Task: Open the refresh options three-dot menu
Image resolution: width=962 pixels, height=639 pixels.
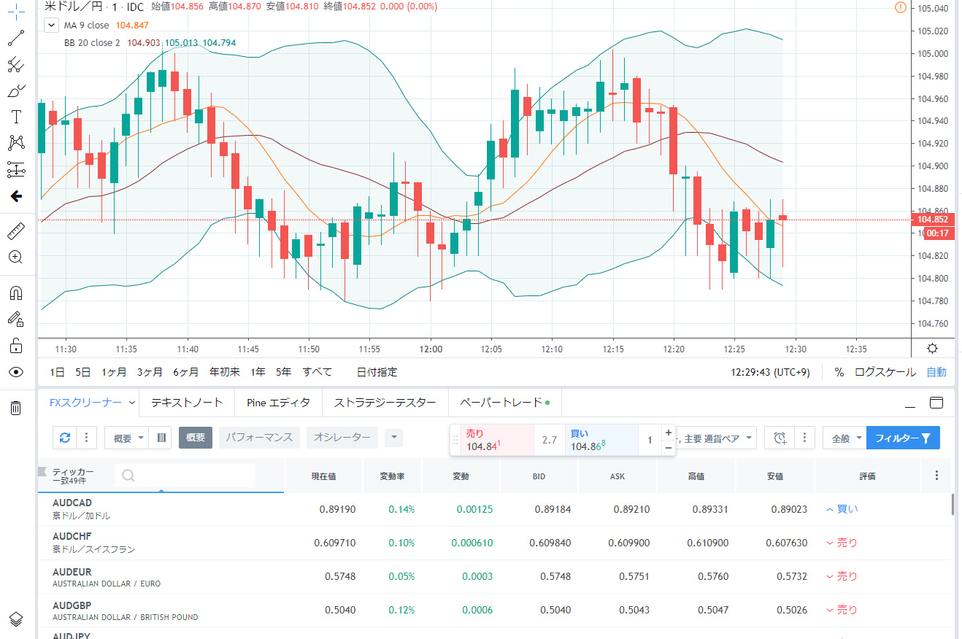Action: (86, 438)
